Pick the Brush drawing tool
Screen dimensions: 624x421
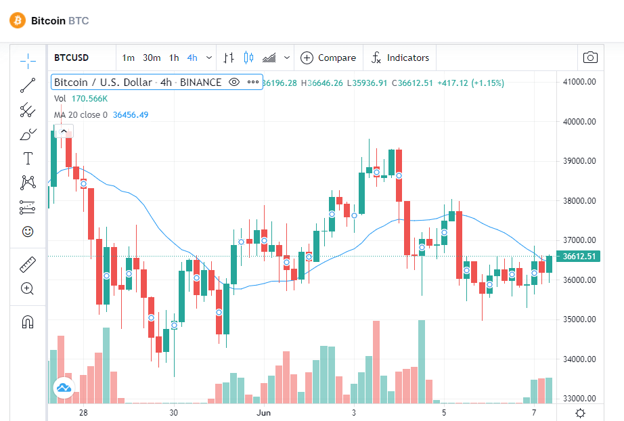click(27, 134)
